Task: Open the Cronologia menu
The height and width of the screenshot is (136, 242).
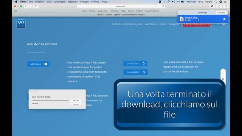Action: (59, 2)
